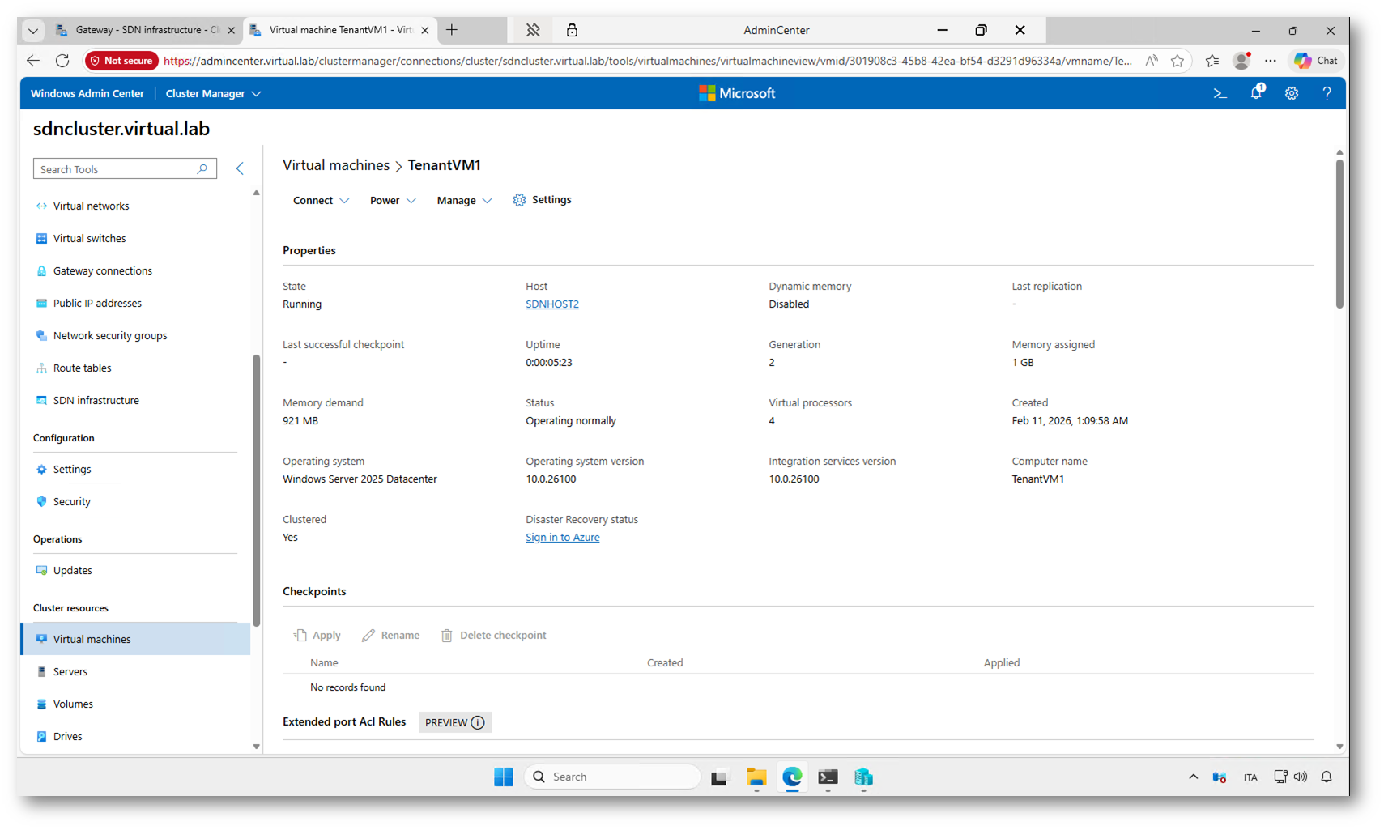Screen dimensions: 1384x830
Task: Open Network security groups in sidebar
Action: pos(110,336)
